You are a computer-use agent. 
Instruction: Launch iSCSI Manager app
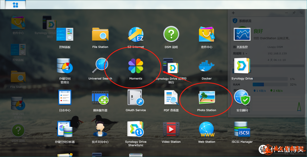click(242, 129)
